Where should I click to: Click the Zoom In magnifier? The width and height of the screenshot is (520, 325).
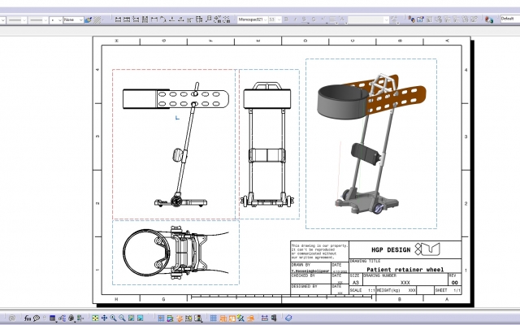click(x=113, y=318)
